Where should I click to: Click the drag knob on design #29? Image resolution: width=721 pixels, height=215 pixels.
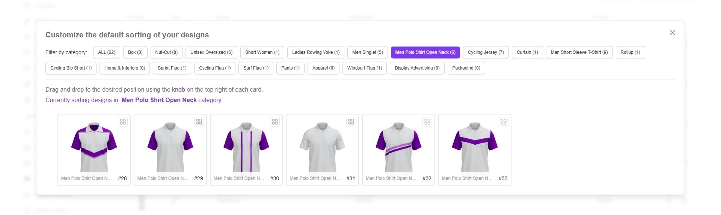(199, 122)
